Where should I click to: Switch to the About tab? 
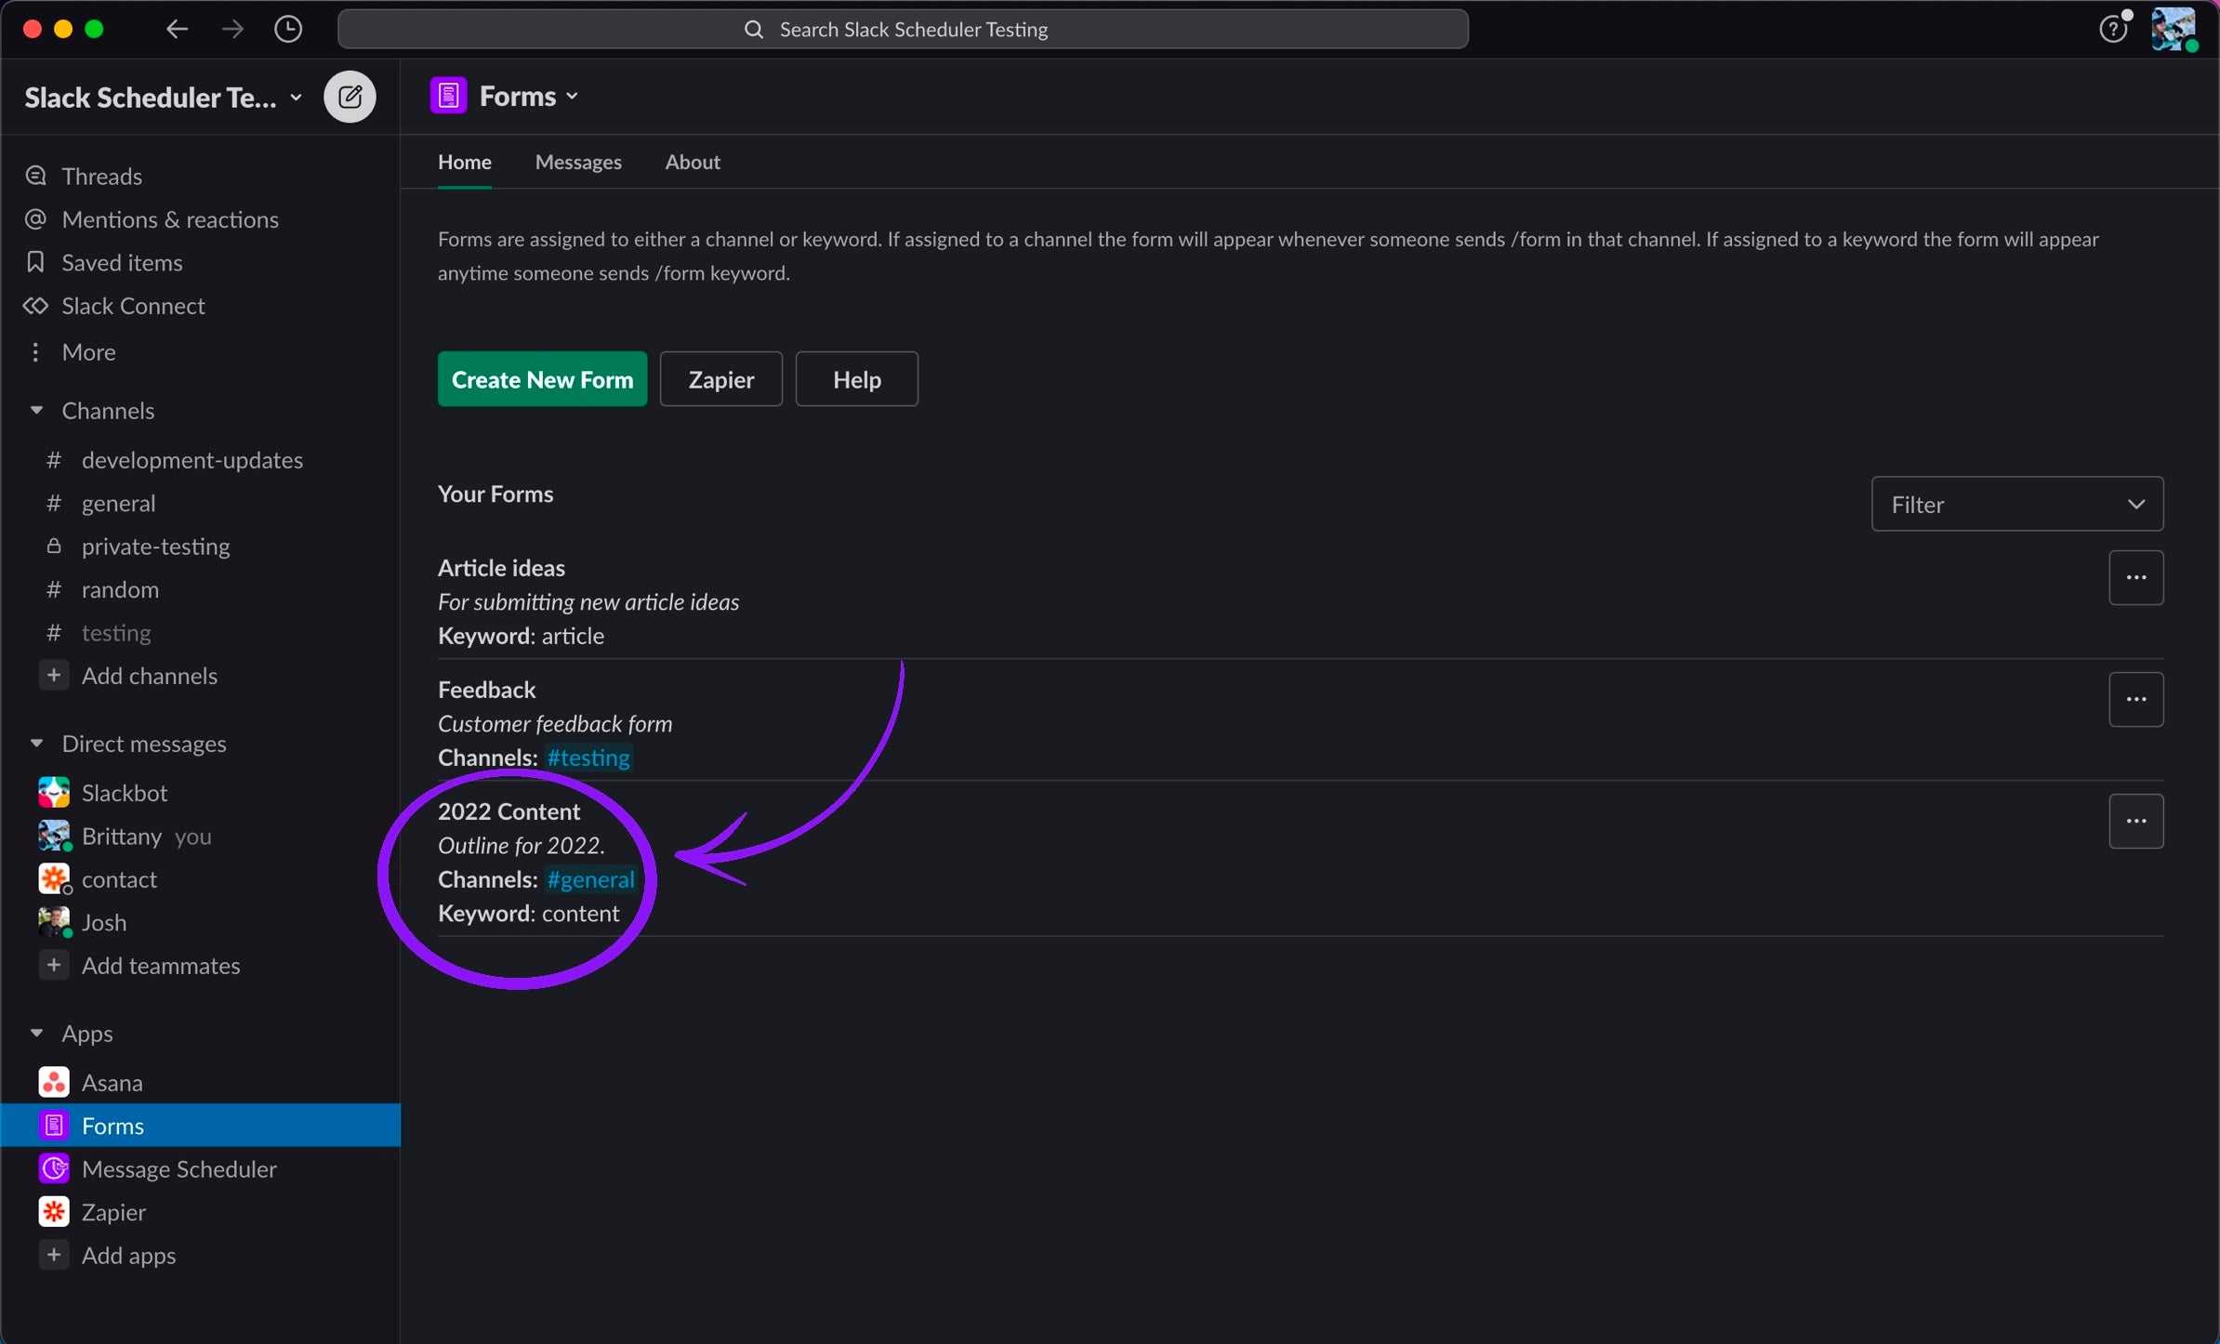pyautogui.click(x=693, y=162)
